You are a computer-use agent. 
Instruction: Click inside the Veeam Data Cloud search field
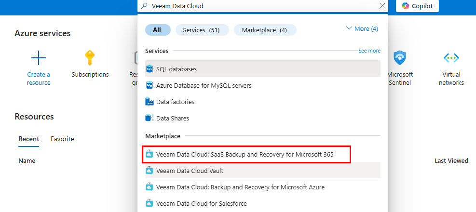tap(262, 6)
